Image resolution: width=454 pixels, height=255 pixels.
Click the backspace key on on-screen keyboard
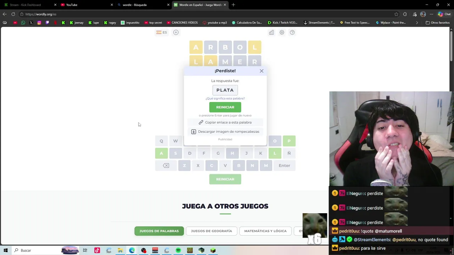point(166,165)
